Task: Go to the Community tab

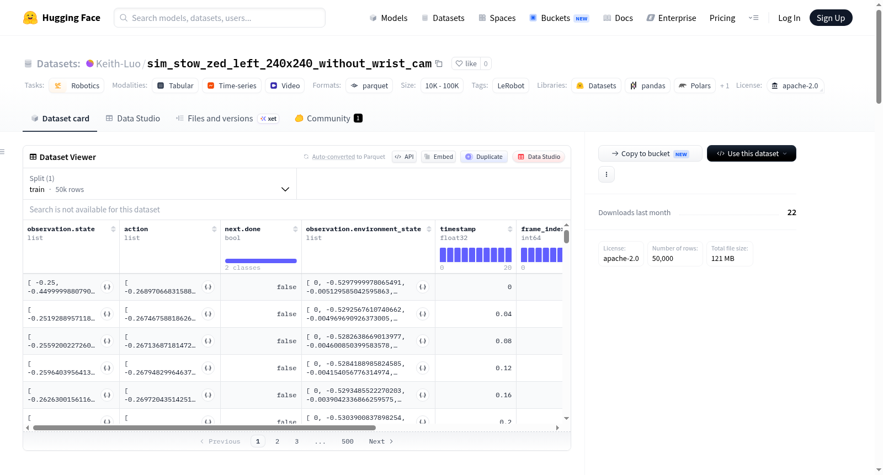Action: pos(328,118)
